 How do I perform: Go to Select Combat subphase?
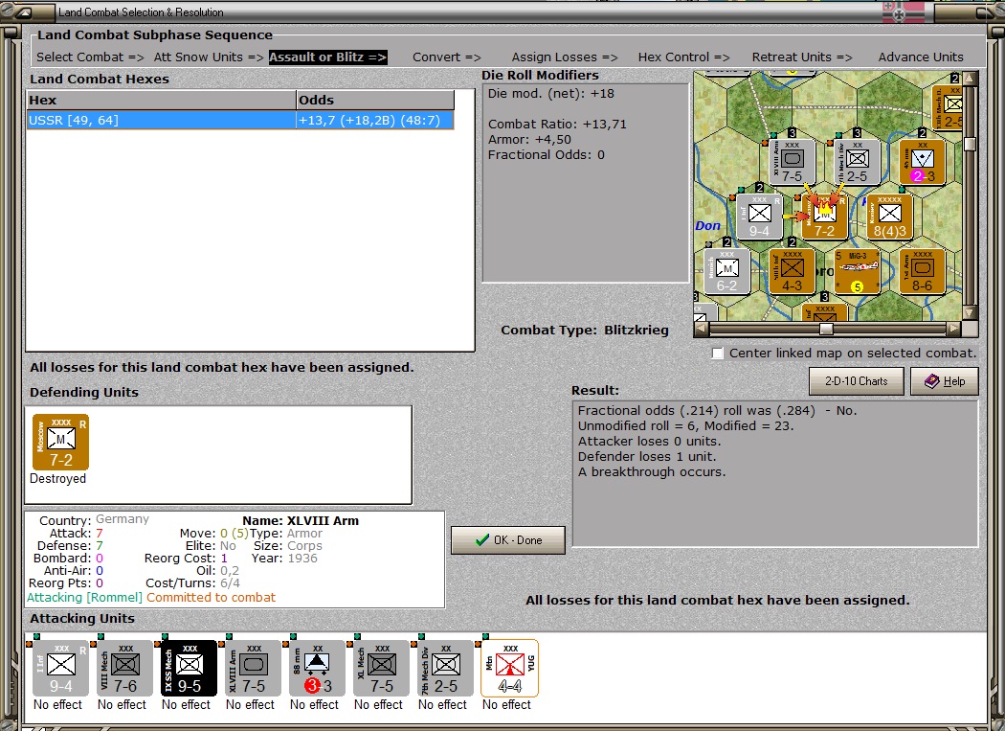(90, 57)
